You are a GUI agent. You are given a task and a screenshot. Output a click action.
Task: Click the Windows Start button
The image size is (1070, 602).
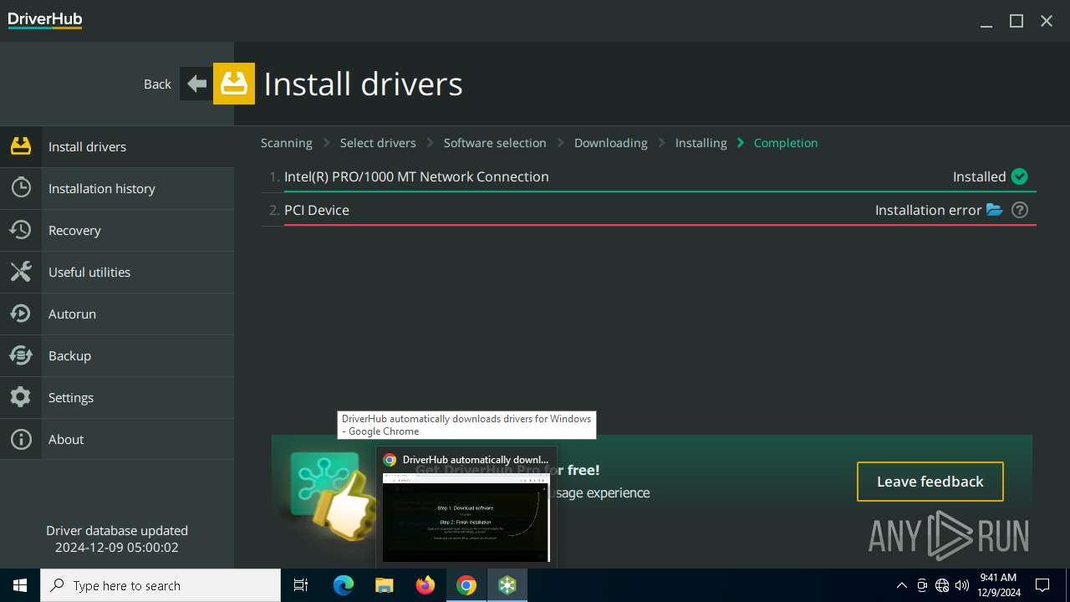pyautogui.click(x=20, y=585)
